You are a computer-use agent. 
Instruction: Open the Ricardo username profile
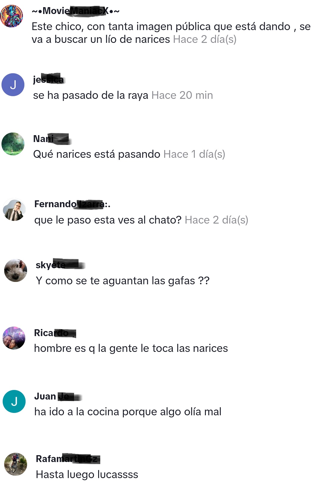click(55, 333)
